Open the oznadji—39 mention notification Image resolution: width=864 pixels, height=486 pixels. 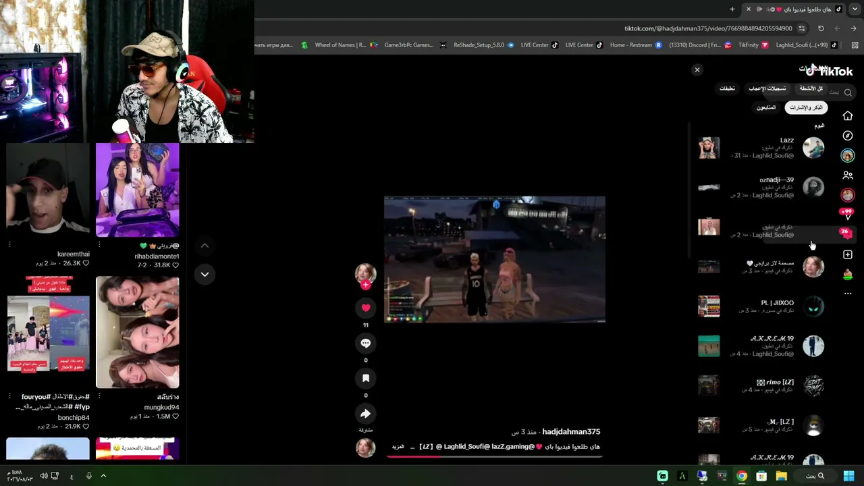761,188
